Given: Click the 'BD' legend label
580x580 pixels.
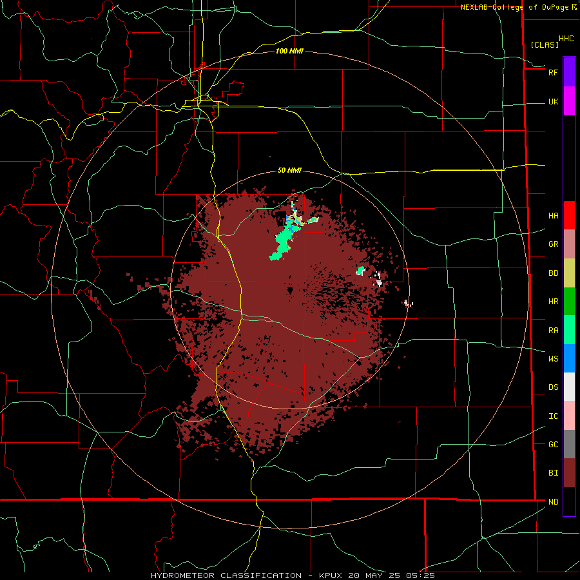Looking at the screenshot, I should coord(553,273).
